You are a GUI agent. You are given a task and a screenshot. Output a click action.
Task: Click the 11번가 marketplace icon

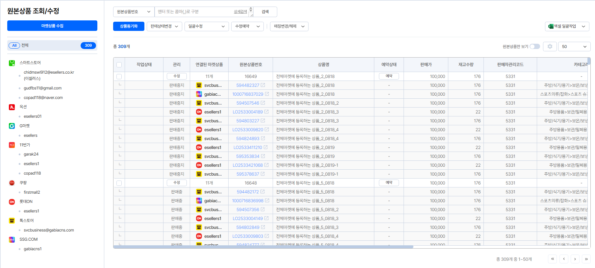coord(12,145)
